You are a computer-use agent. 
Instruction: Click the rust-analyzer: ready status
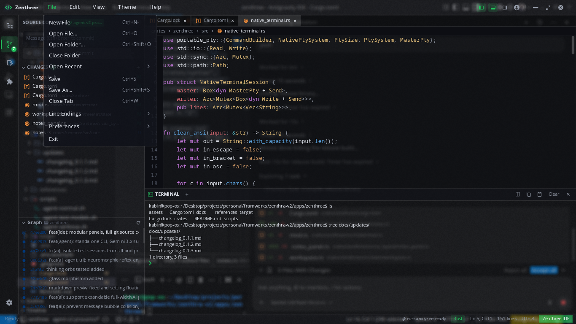pos(424,319)
